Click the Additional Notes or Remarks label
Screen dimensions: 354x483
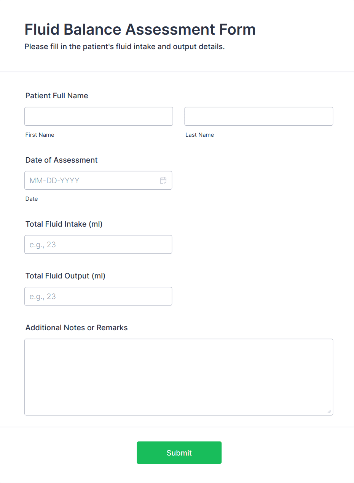tap(77, 327)
